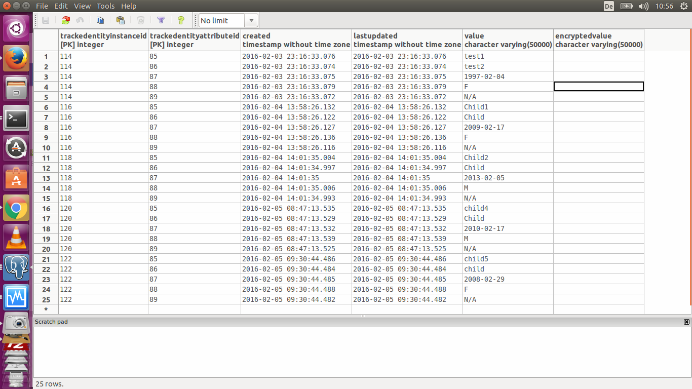Click the Delete trash icon in toolbar
Viewport: 692px width, 389px height.
pos(141,20)
